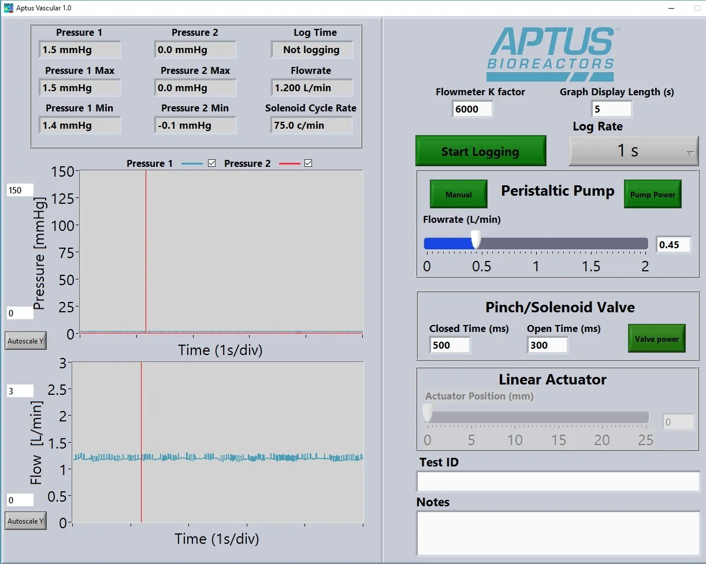Click the valve Closed Time field
The width and height of the screenshot is (706, 564).
pyautogui.click(x=449, y=345)
